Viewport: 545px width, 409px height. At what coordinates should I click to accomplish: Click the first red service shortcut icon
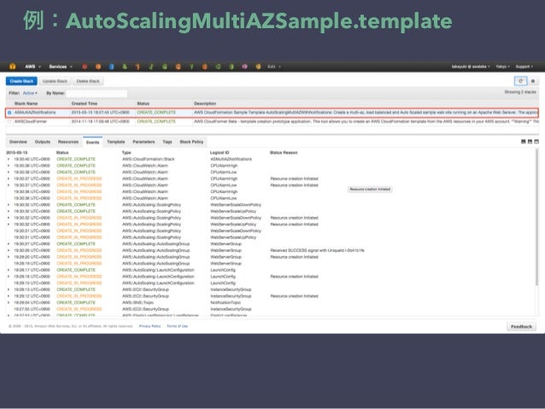[85, 67]
